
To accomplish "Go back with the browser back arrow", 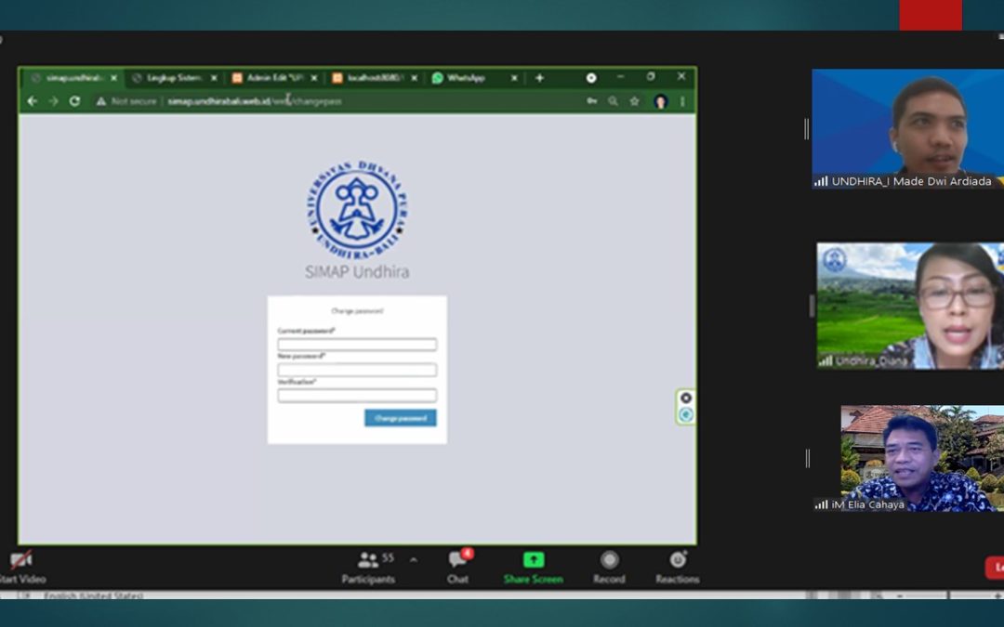I will [32, 101].
